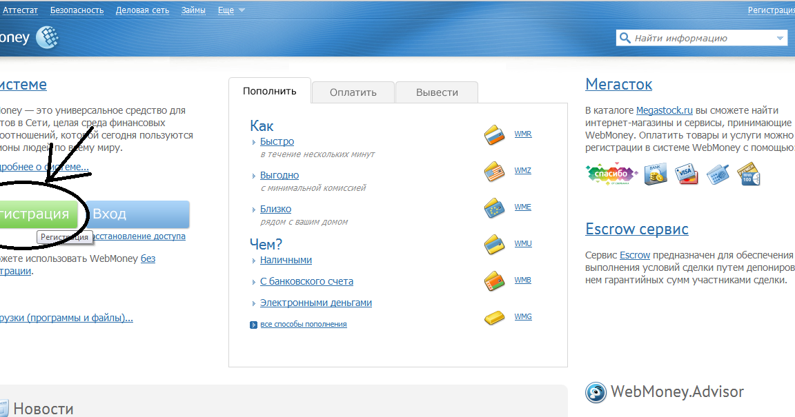Viewport: 795px width, 417px height.
Task: Open все способы пополнения link
Action: (x=304, y=324)
